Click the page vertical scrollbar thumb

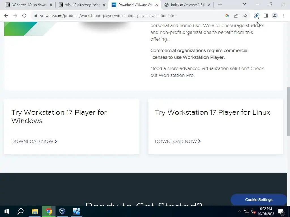[x=288, y=111]
